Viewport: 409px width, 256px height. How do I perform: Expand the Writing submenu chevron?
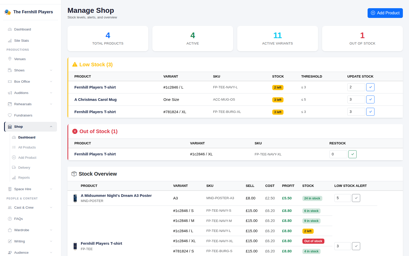coord(51,241)
